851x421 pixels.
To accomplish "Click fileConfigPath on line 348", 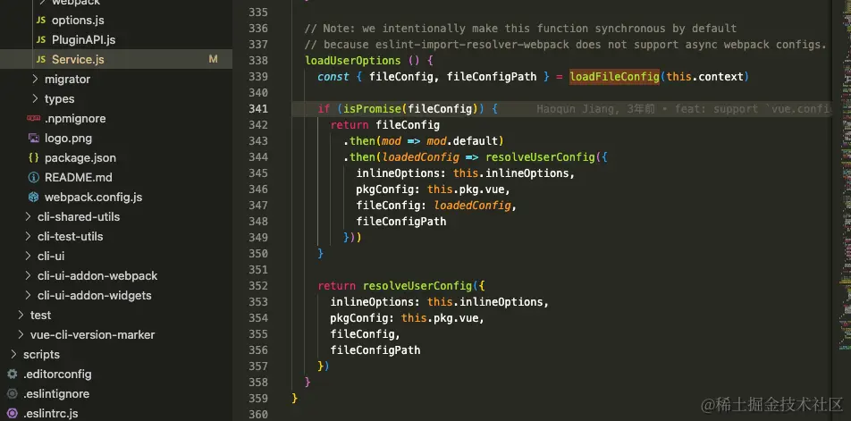I will (x=401, y=222).
